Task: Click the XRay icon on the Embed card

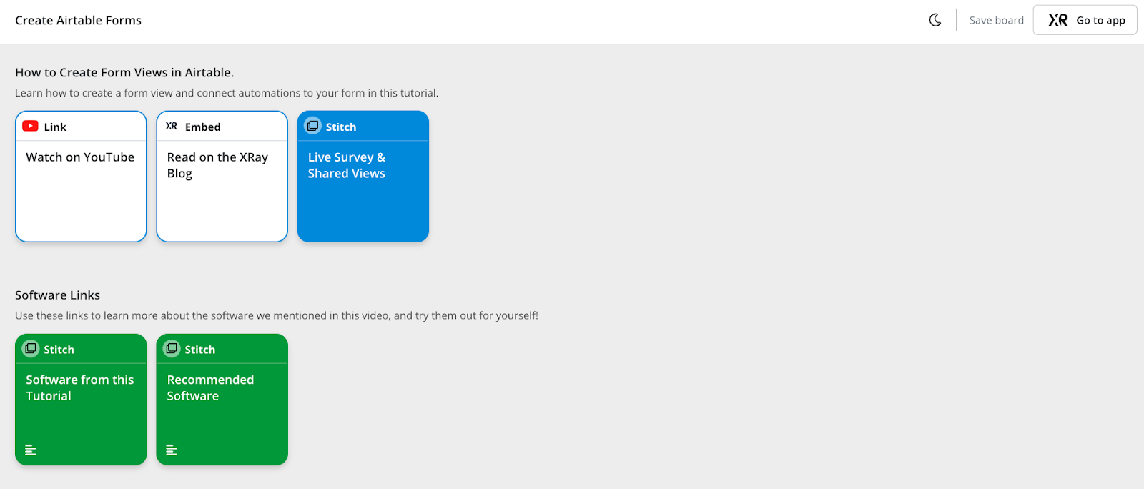Action: tap(172, 126)
